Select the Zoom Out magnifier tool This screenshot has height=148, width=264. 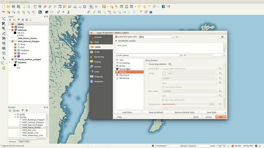[x=50, y=7]
